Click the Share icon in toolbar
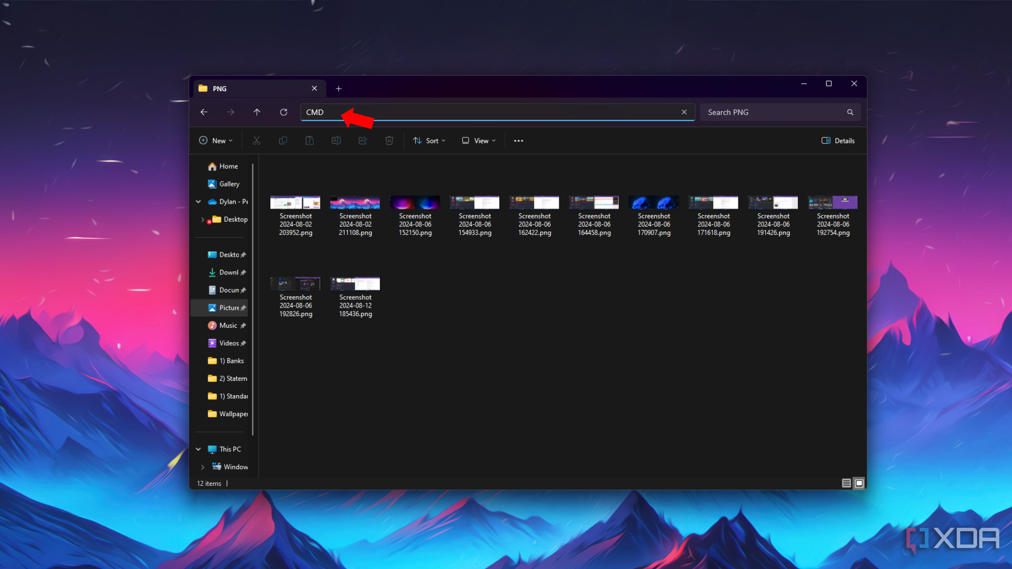 [x=362, y=140]
